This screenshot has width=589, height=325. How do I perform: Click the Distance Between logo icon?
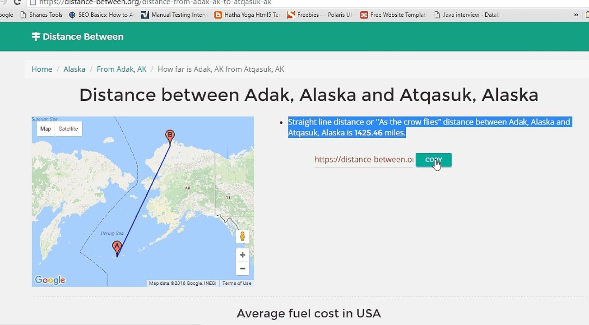[36, 37]
